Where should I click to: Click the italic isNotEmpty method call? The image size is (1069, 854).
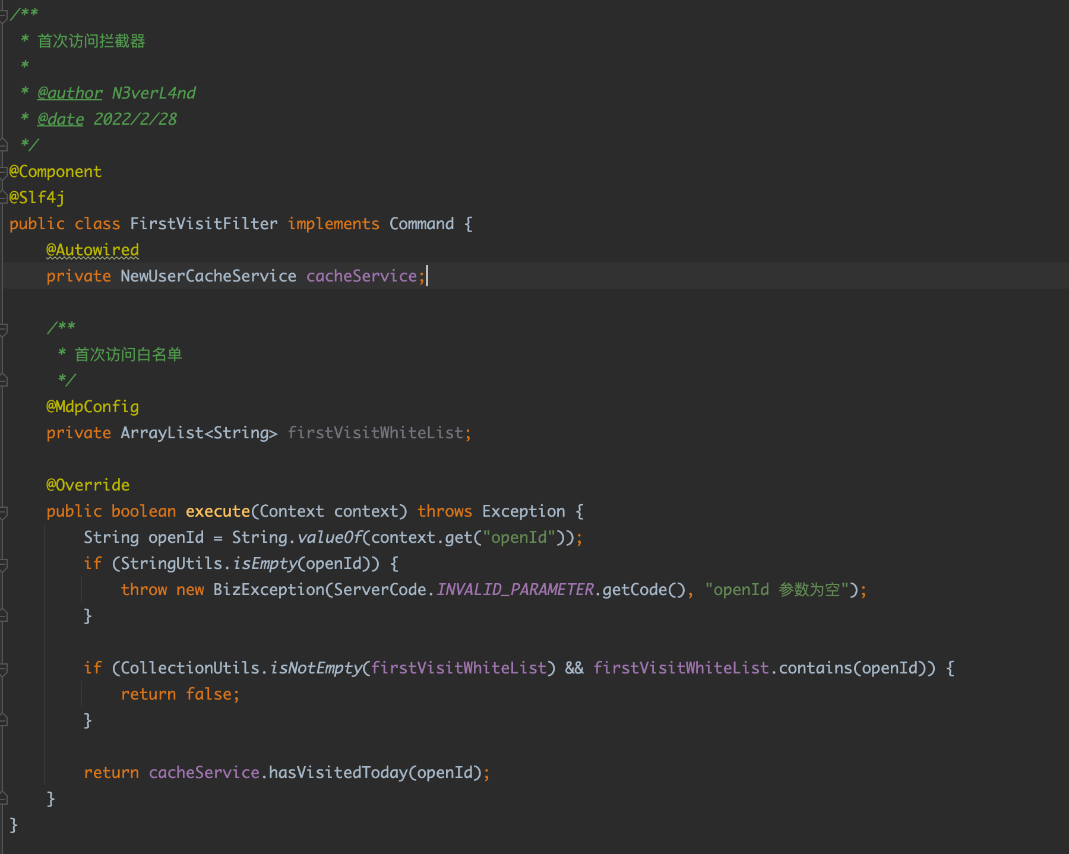[315, 668]
